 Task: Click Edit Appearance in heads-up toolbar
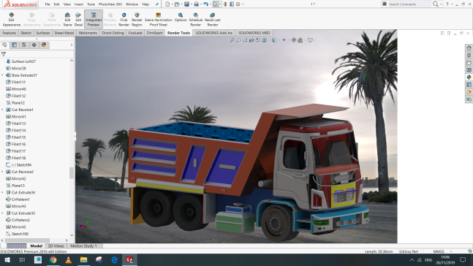tap(293, 40)
